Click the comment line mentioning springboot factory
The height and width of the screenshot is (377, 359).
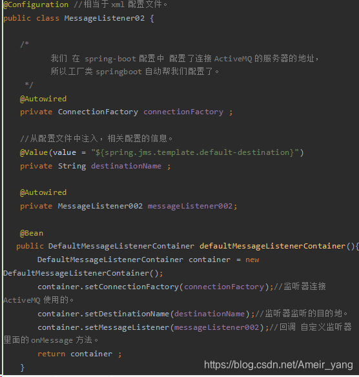(x=135, y=72)
